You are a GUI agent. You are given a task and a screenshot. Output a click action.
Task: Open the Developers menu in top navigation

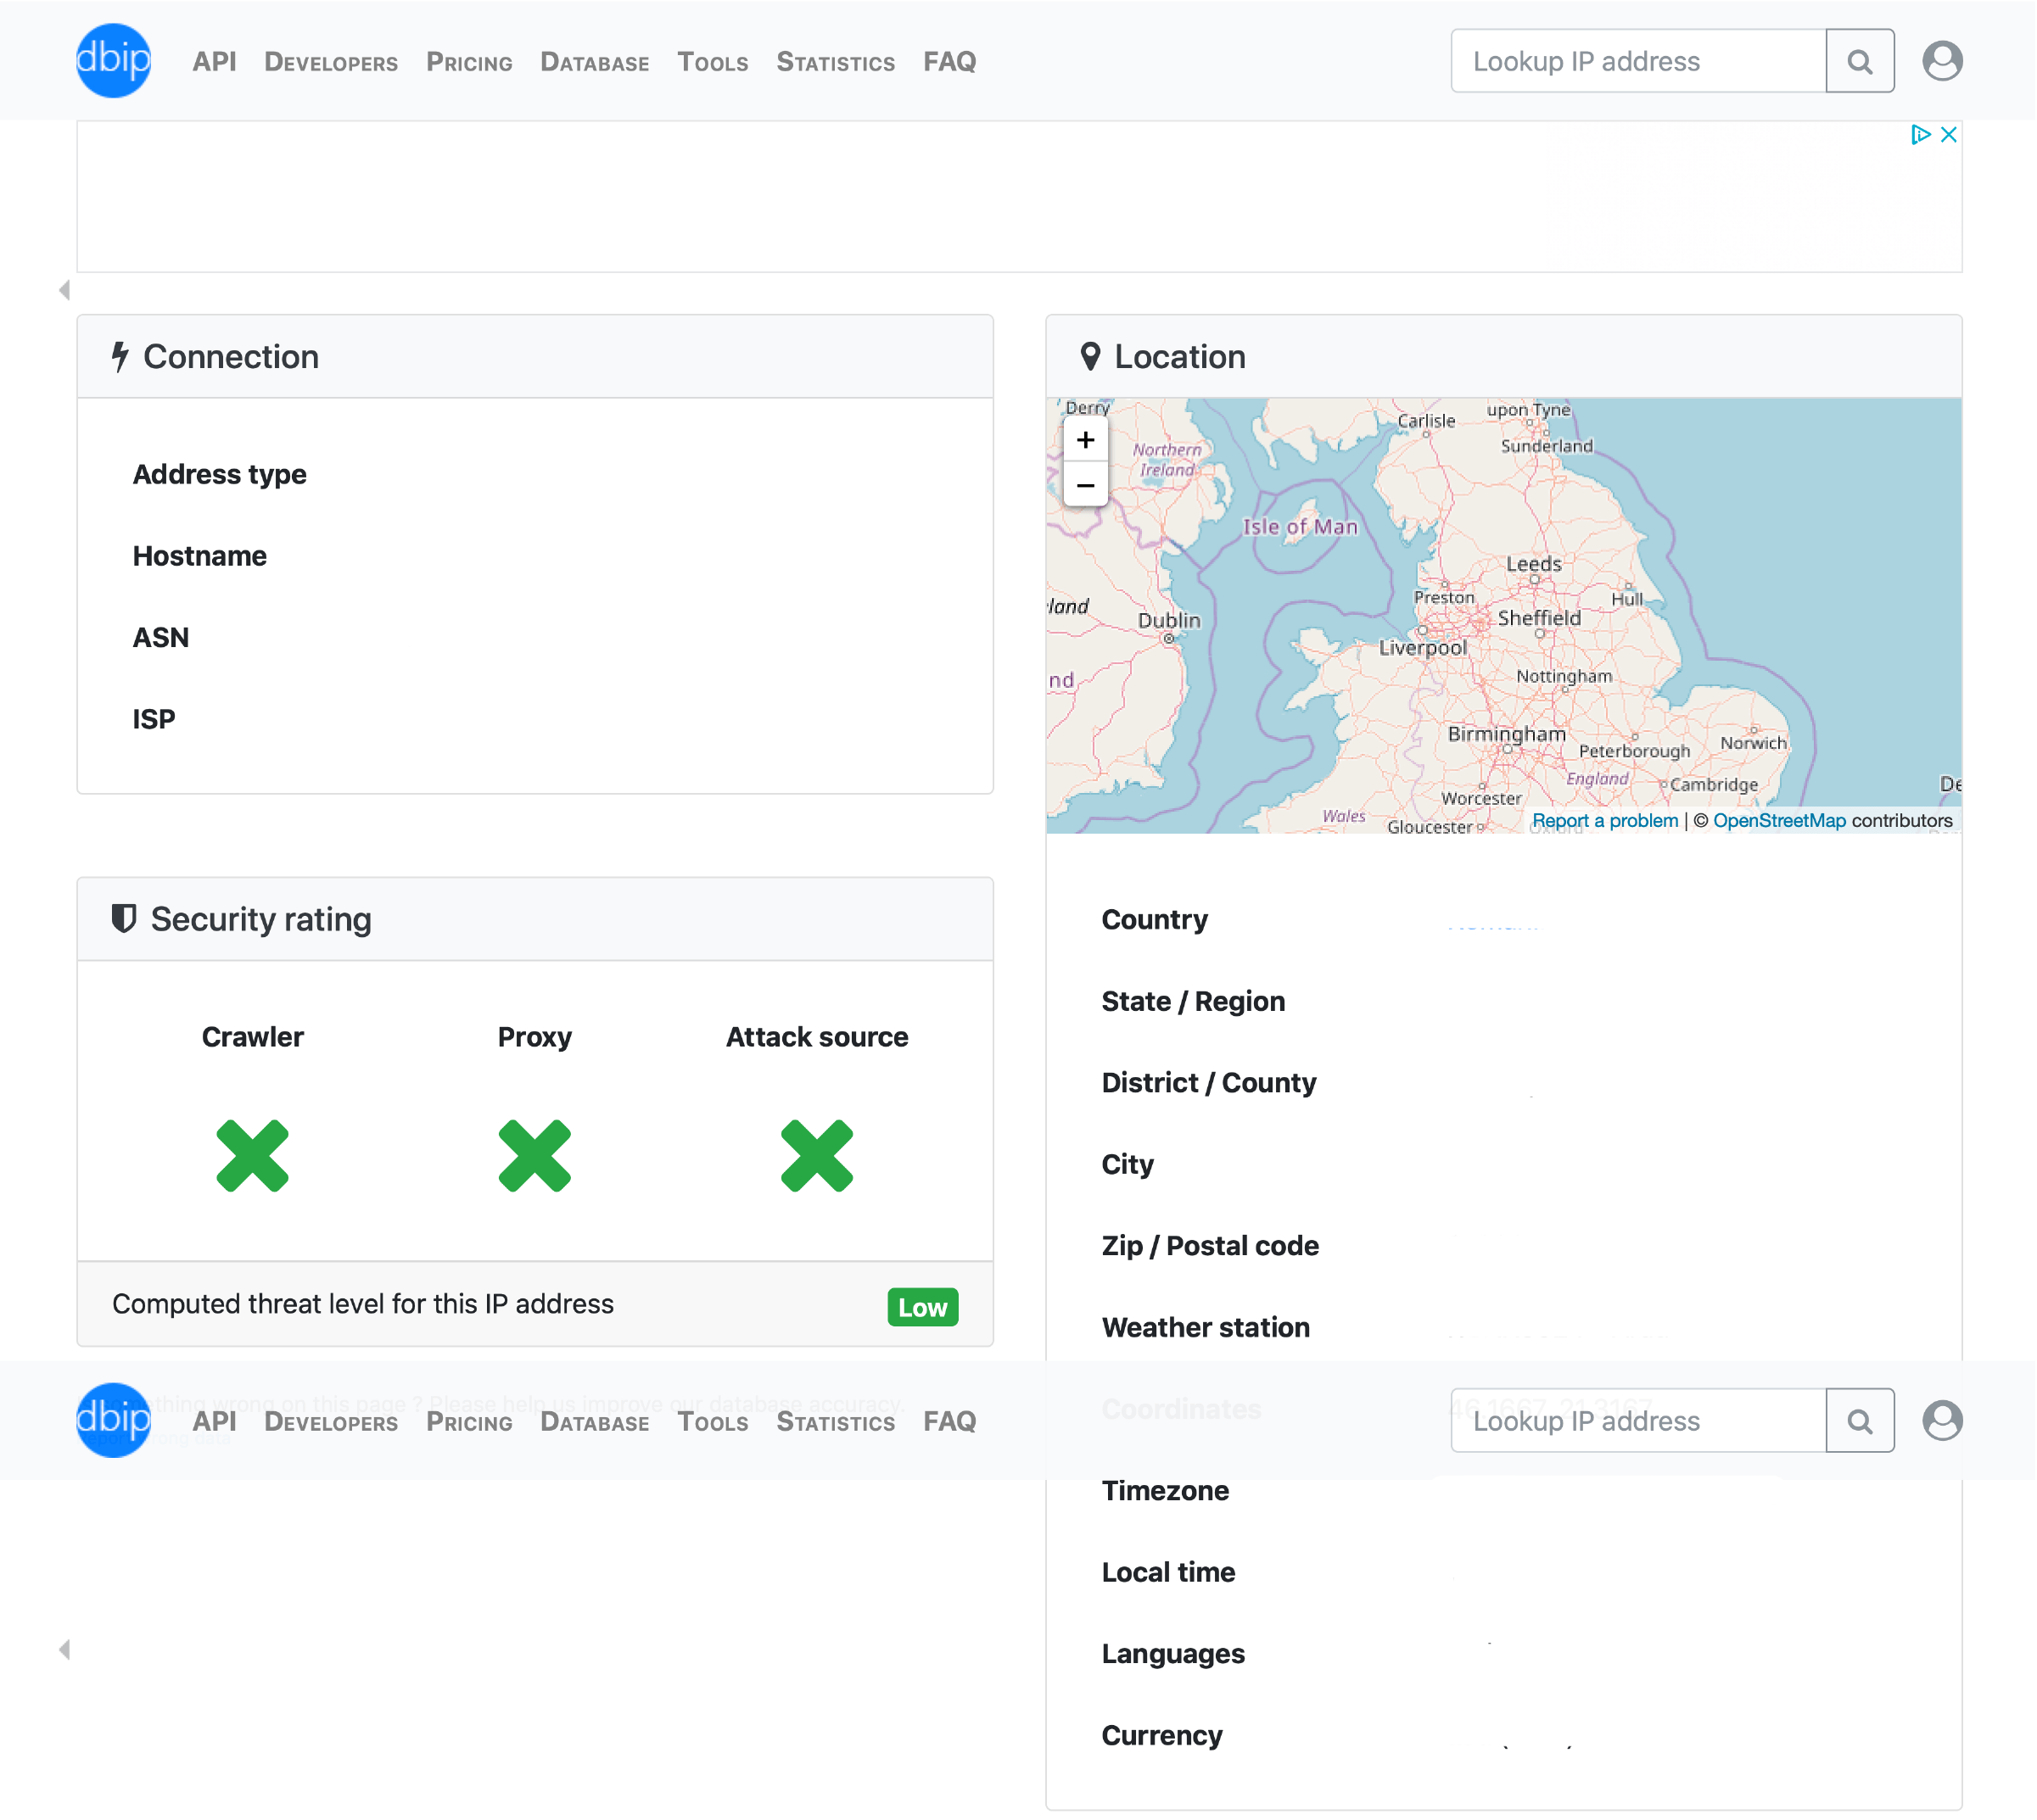[331, 62]
